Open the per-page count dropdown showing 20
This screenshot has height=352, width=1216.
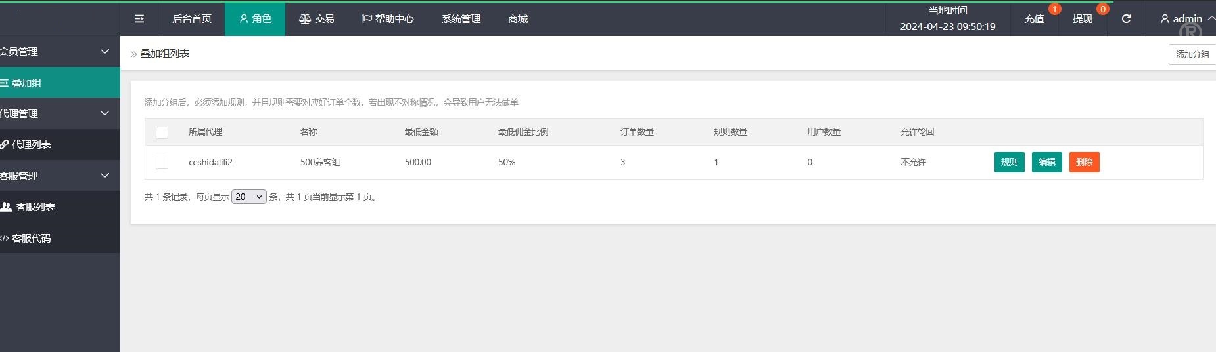[x=249, y=197]
